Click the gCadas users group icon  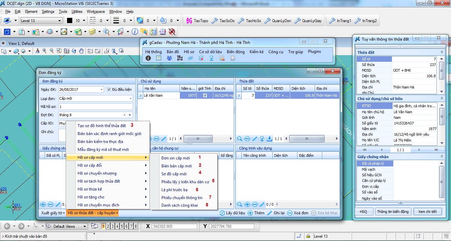pyautogui.click(x=169, y=58)
